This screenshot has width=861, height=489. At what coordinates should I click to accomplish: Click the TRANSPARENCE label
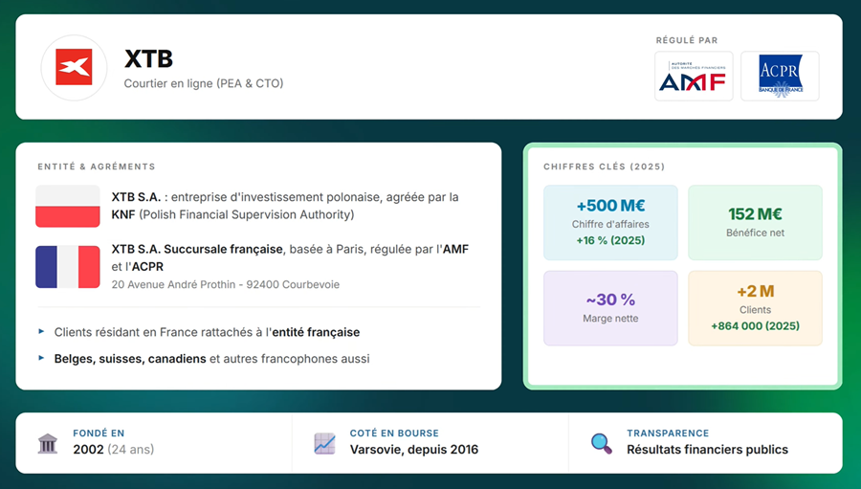click(x=668, y=433)
